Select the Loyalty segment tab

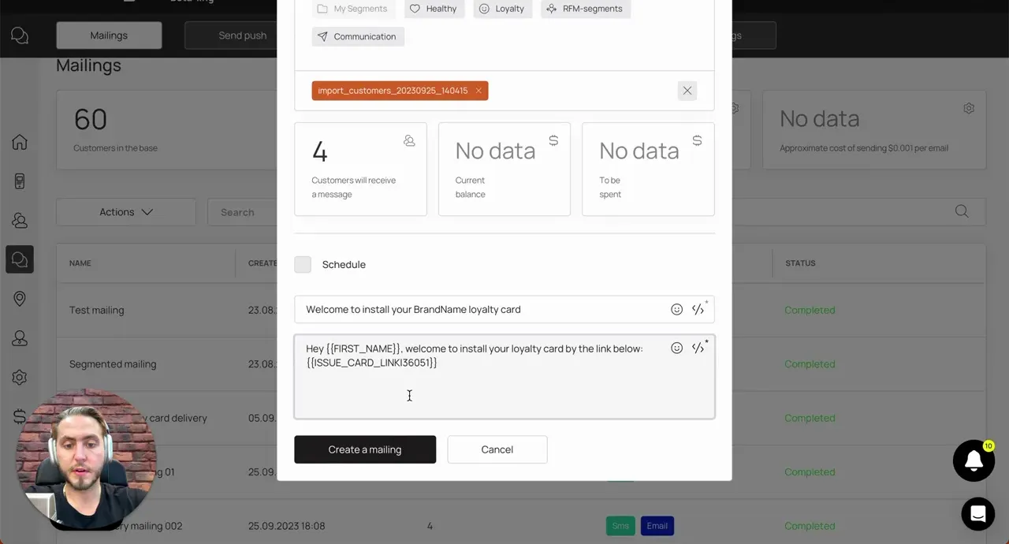tap(502, 9)
